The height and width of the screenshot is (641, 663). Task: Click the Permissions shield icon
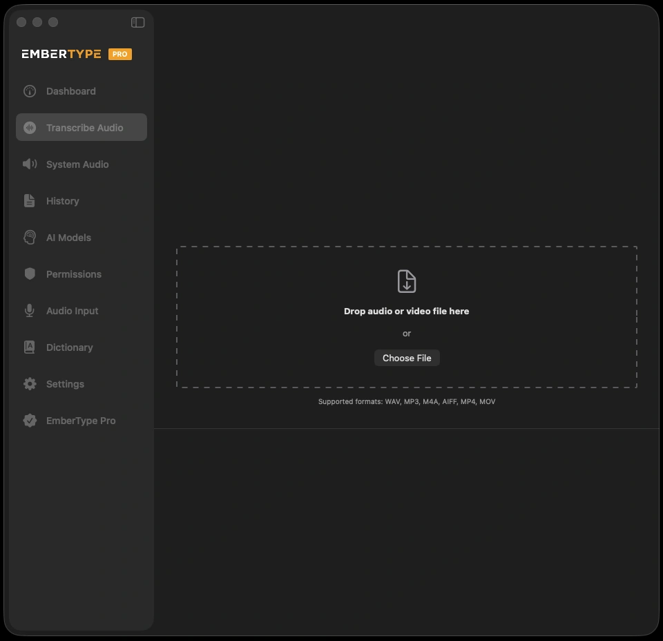[x=30, y=274]
